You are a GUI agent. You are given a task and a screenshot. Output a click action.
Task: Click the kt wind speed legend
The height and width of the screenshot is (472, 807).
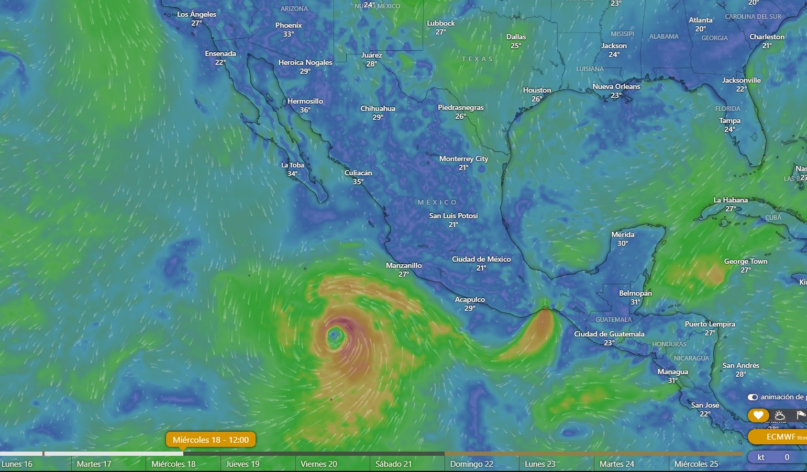tap(778, 457)
